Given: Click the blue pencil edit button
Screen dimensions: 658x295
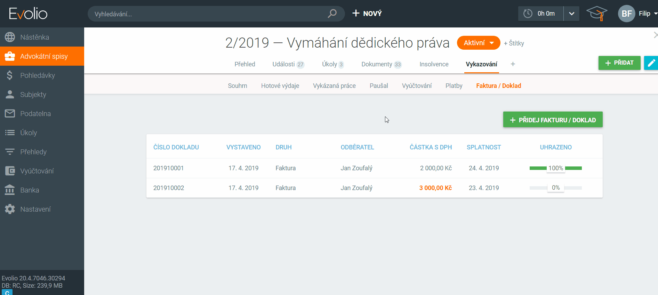Looking at the screenshot, I should [x=651, y=63].
